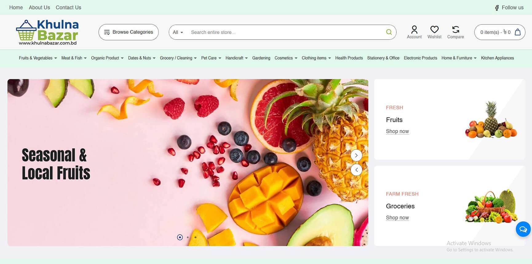The height and width of the screenshot is (264, 532).
Task: Open the Wishlist heart icon
Action: (x=434, y=29)
